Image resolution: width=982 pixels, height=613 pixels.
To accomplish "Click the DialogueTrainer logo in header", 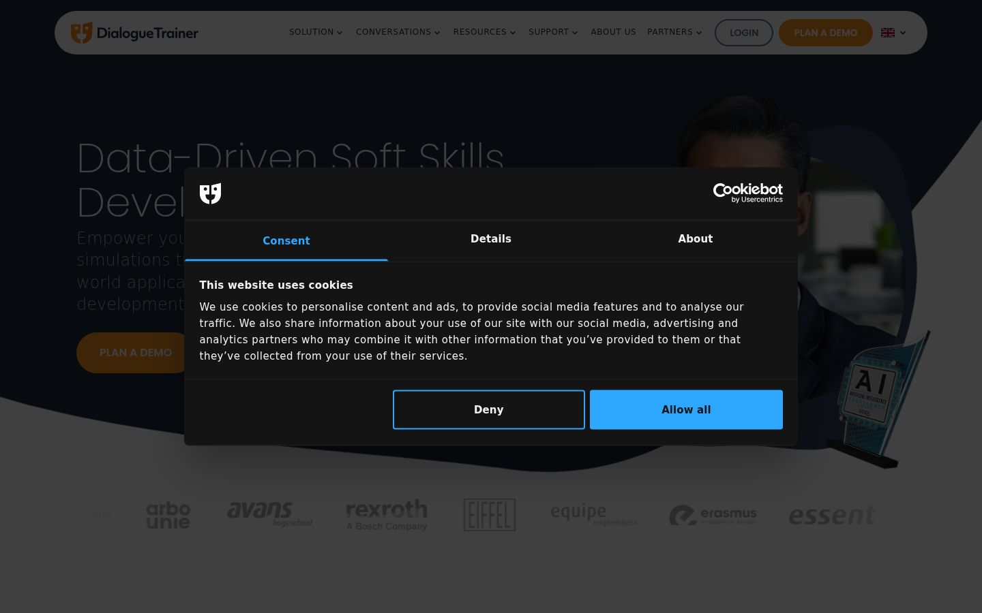I will click(x=134, y=33).
